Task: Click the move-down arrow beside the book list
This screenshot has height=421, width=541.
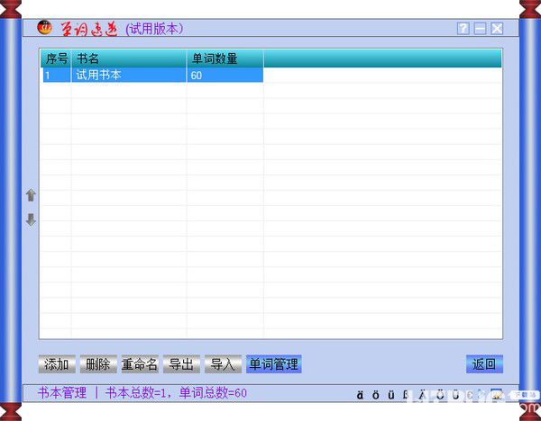Action: (31, 219)
